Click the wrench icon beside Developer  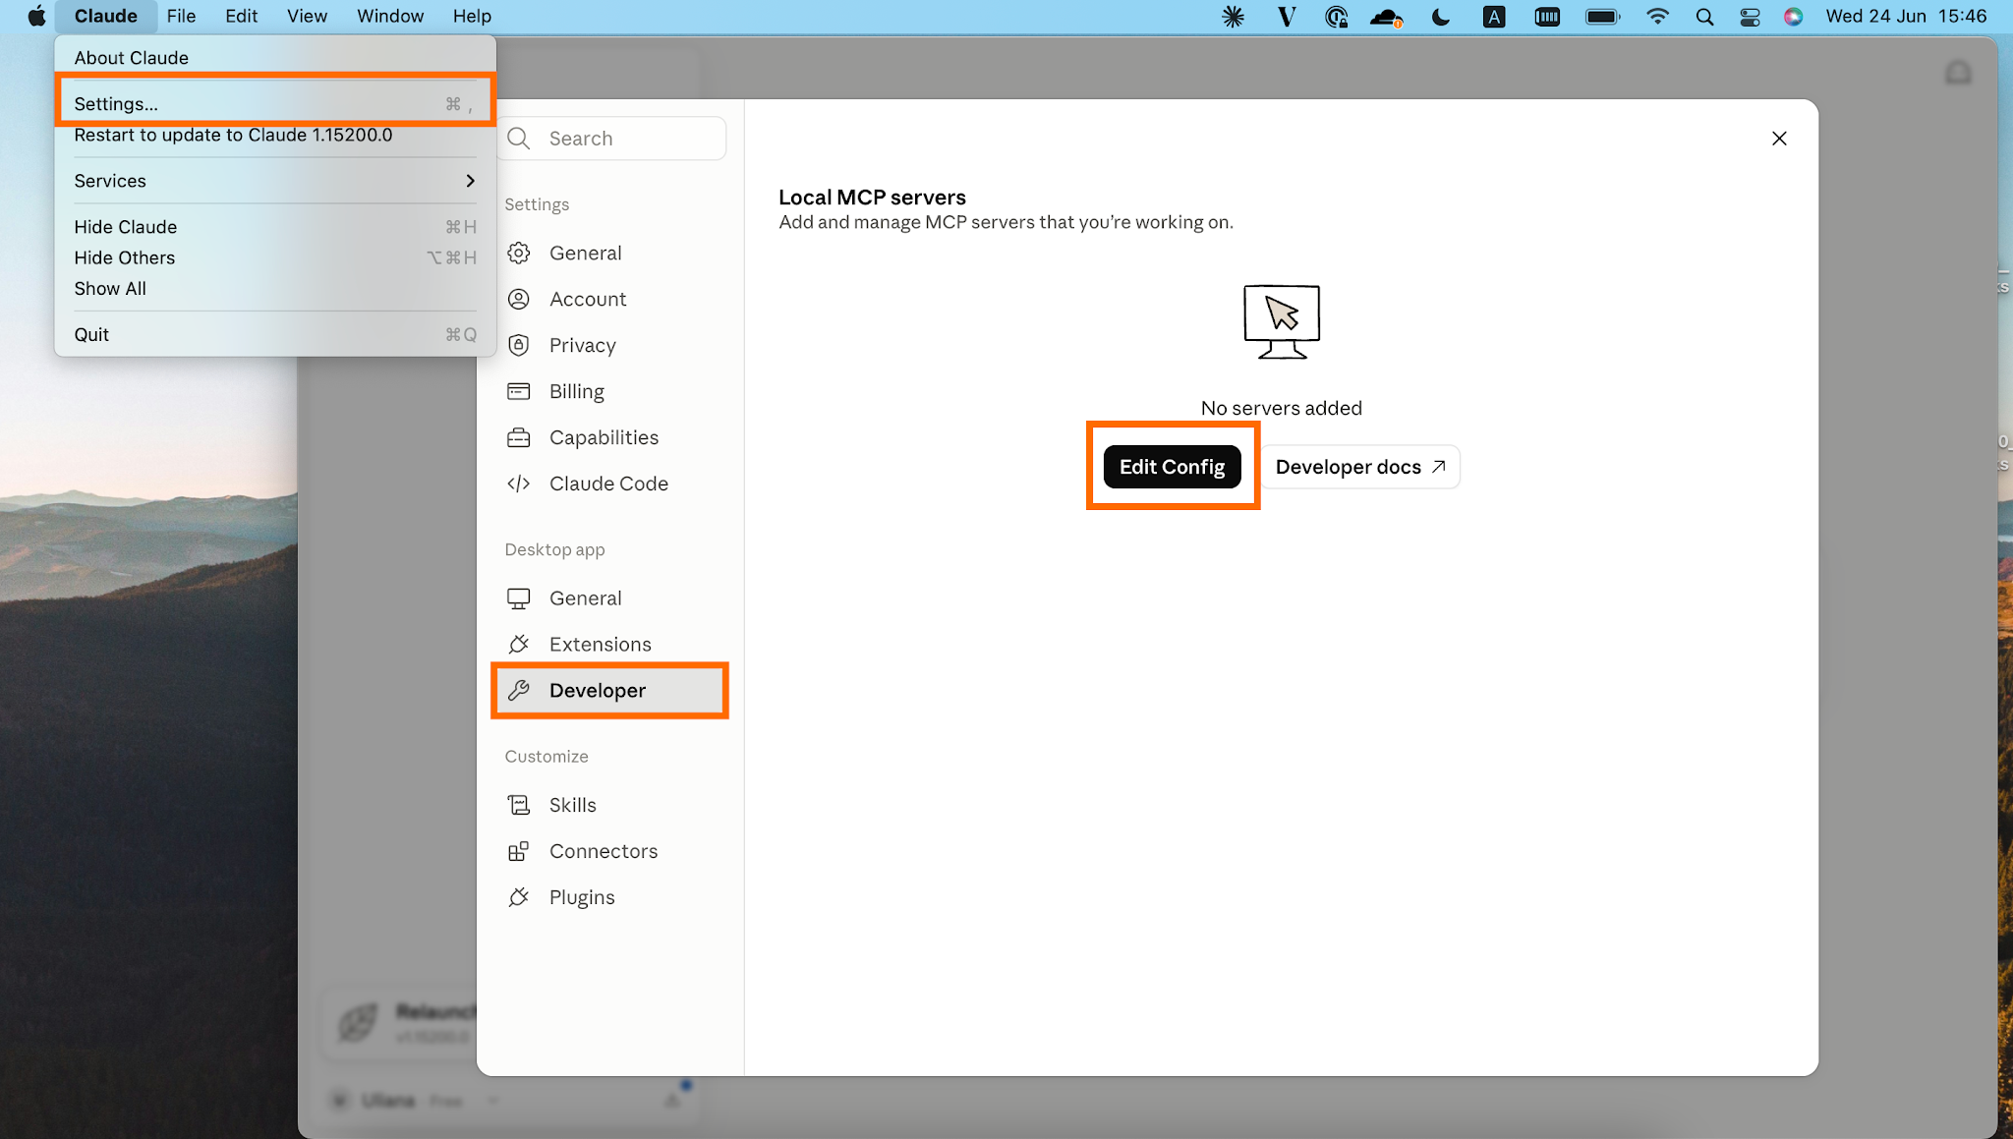tap(518, 691)
